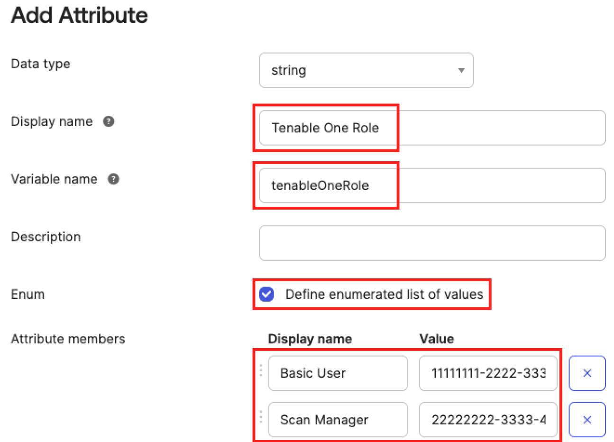Click the 'Define enumerated list of values' label

click(x=384, y=294)
